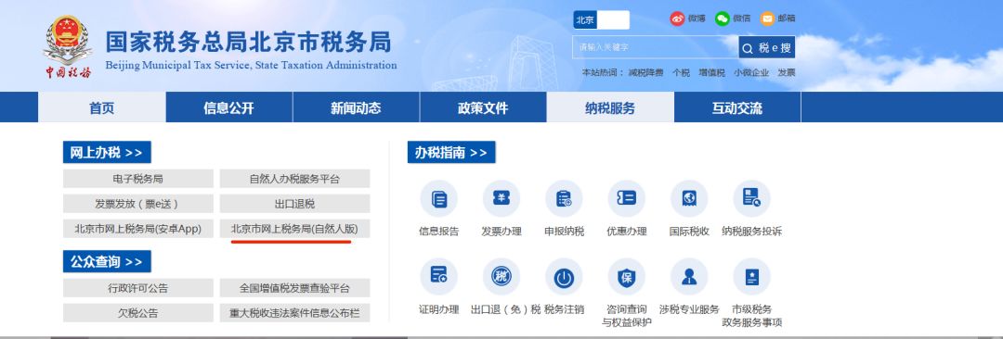The width and height of the screenshot is (1003, 339).
Task: Open the 行政许可公告 link
Action: (x=138, y=288)
